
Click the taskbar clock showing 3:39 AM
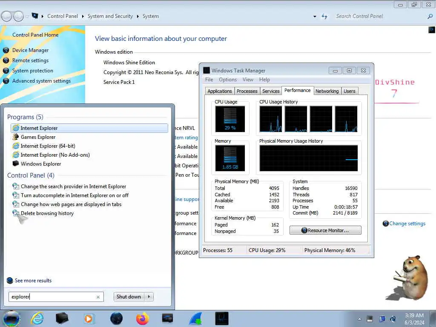tap(414, 319)
